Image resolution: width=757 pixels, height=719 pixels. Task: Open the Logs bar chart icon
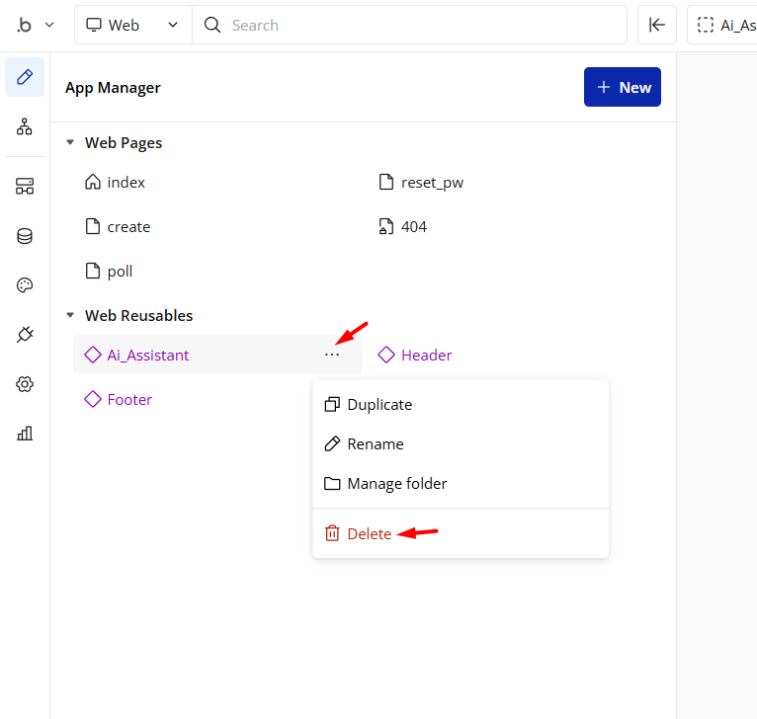(25, 433)
